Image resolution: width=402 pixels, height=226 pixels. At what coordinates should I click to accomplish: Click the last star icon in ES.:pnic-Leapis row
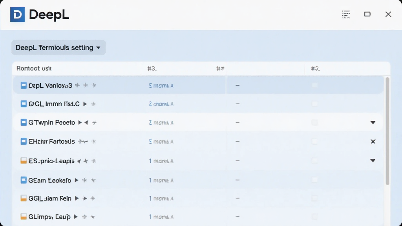pyautogui.click(x=94, y=160)
